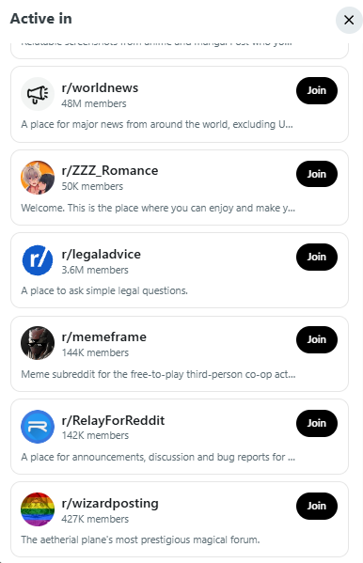
Task: Go to r/legaladvice via its name
Action: click(x=101, y=254)
